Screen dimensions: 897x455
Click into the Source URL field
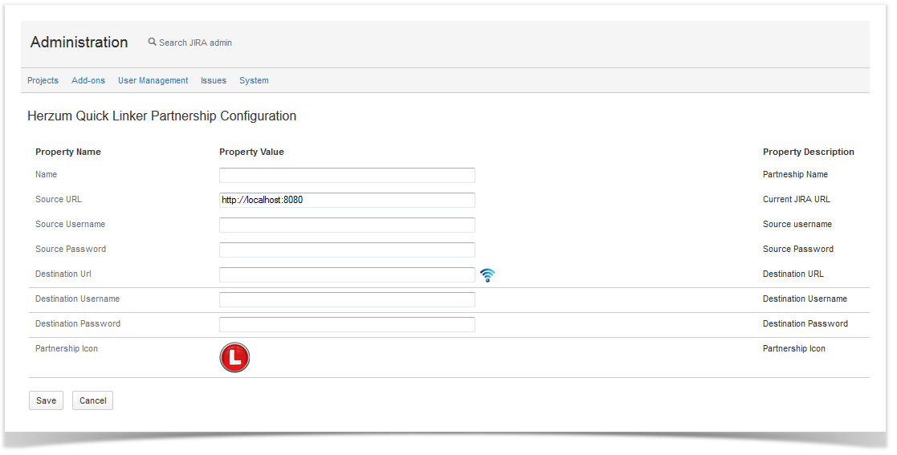tap(347, 200)
